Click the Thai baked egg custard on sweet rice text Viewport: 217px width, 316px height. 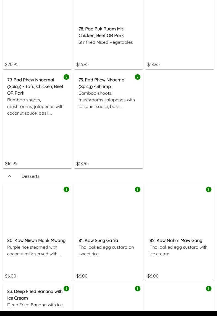tap(106, 250)
